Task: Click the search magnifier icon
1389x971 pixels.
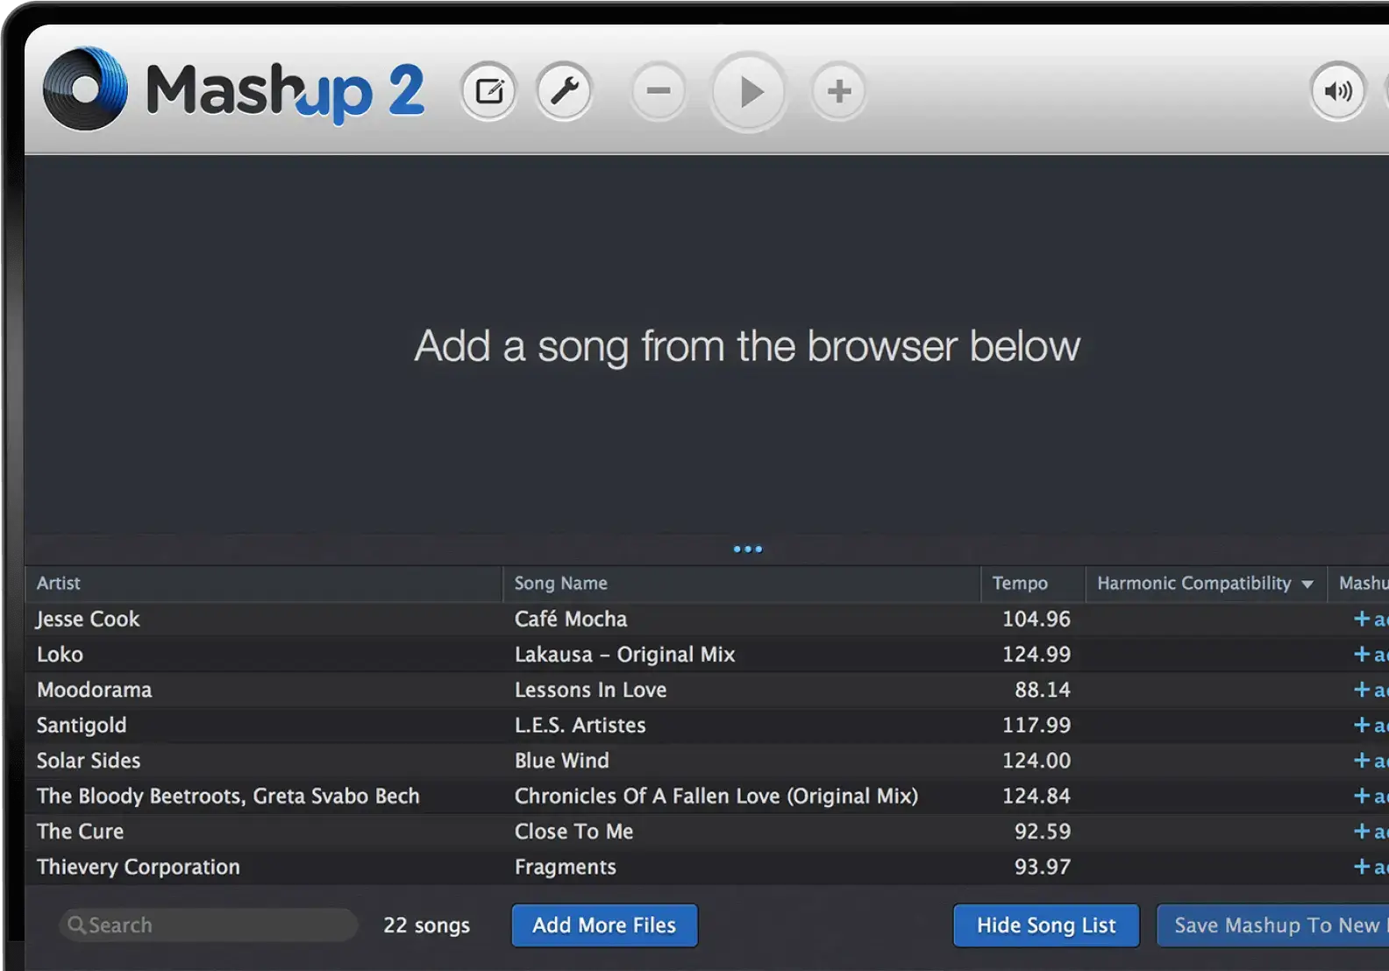Action: coord(76,925)
